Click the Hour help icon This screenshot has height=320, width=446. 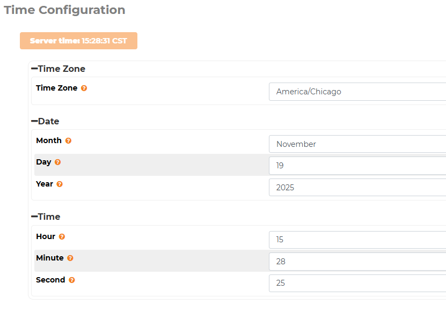pyautogui.click(x=62, y=236)
